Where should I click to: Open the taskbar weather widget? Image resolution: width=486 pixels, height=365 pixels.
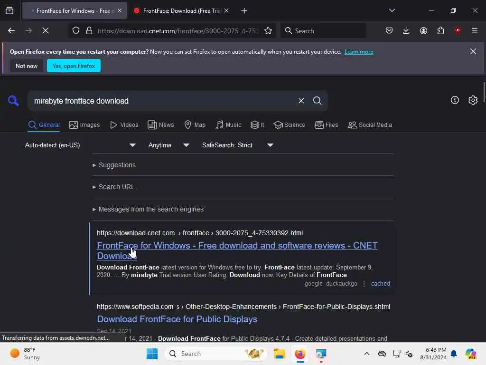25,354
